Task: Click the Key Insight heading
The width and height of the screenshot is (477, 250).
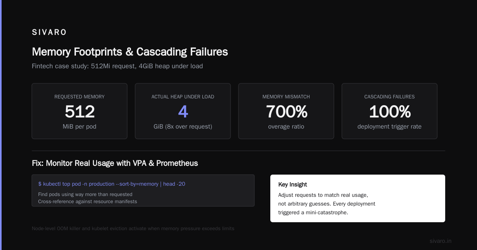Action: [293, 185]
